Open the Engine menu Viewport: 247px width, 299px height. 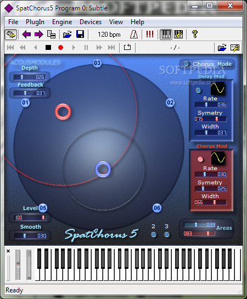62,22
